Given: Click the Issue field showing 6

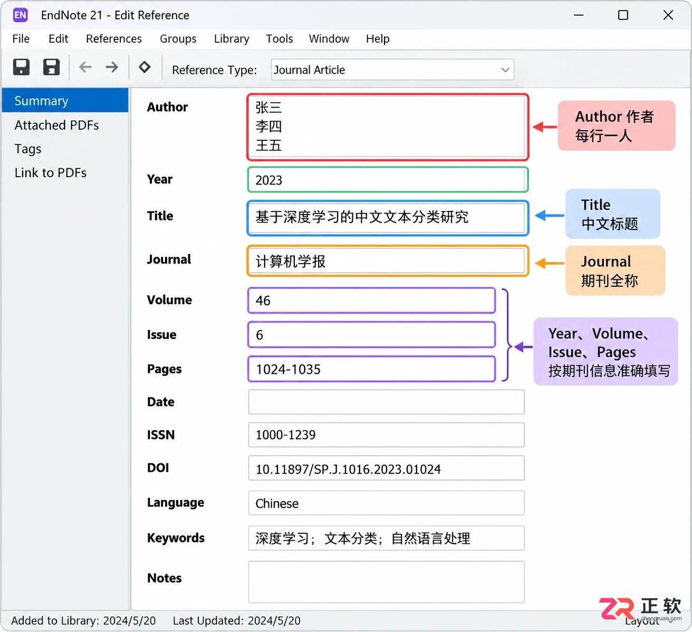Looking at the screenshot, I should 372,335.
